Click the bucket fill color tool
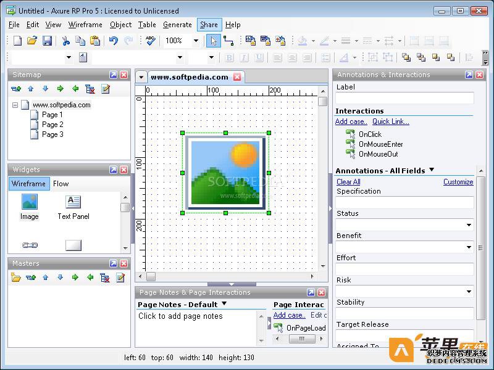Image resolution: width=494 pixels, height=370 pixels. (x=303, y=41)
